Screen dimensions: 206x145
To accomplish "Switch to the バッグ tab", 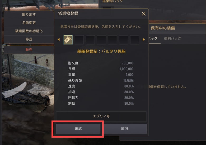I will 153,38.
